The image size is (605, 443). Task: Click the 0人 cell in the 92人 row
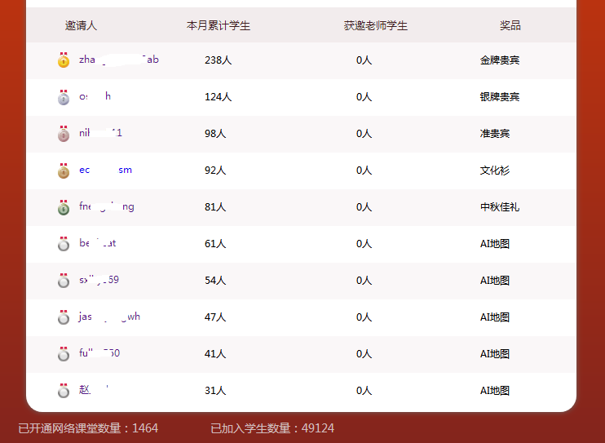click(x=364, y=171)
